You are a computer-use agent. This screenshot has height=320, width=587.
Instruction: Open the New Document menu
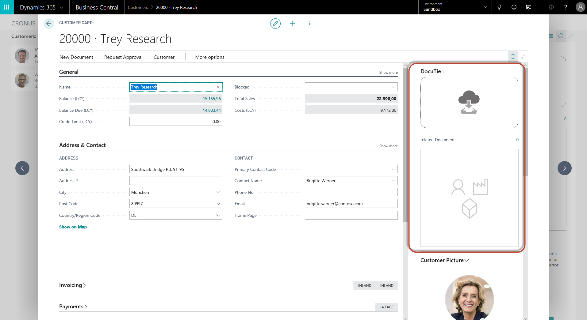coord(76,57)
